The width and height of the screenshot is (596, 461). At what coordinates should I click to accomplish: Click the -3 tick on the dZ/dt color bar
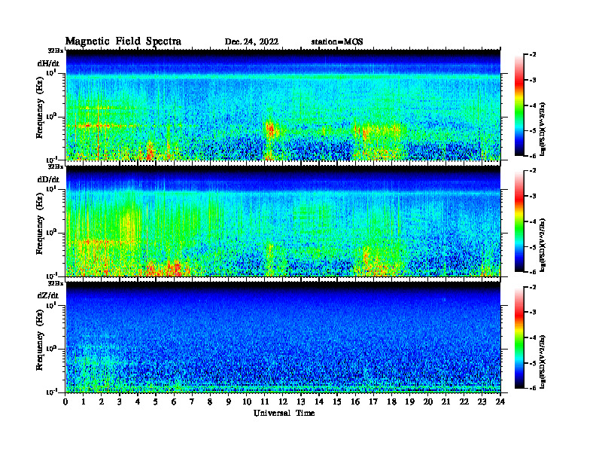click(x=533, y=313)
